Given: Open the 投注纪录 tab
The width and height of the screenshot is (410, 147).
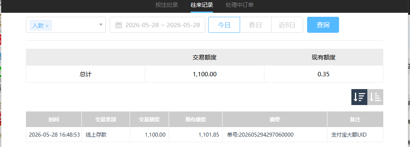Looking at the screenshot, I should pyautogui.click(x=167, y=5).
